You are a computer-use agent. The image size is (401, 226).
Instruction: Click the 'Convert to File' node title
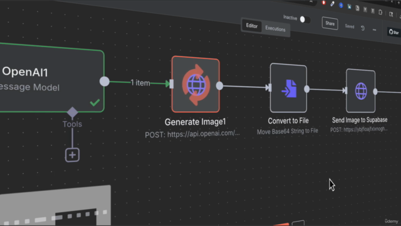click(x=288, y=121)
